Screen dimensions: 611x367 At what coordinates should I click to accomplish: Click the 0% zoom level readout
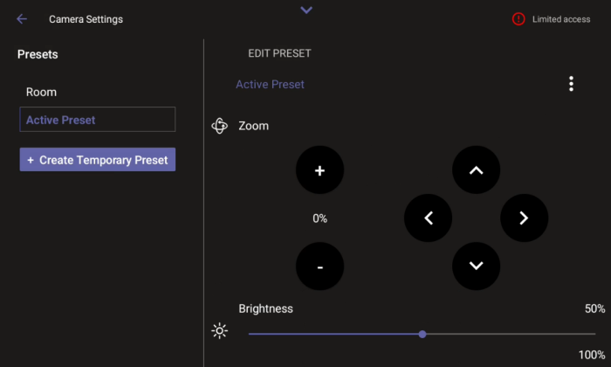coord(319,218)
